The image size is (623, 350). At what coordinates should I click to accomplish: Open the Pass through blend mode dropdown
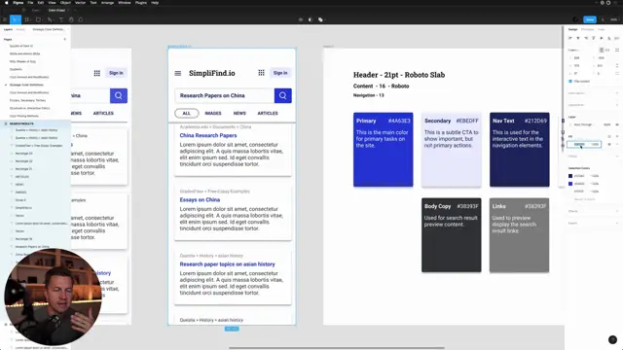click(582, 124)
